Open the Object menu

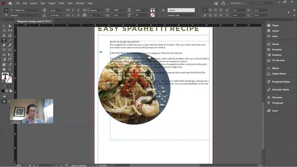pyautogui.click(x=52, y=3)
